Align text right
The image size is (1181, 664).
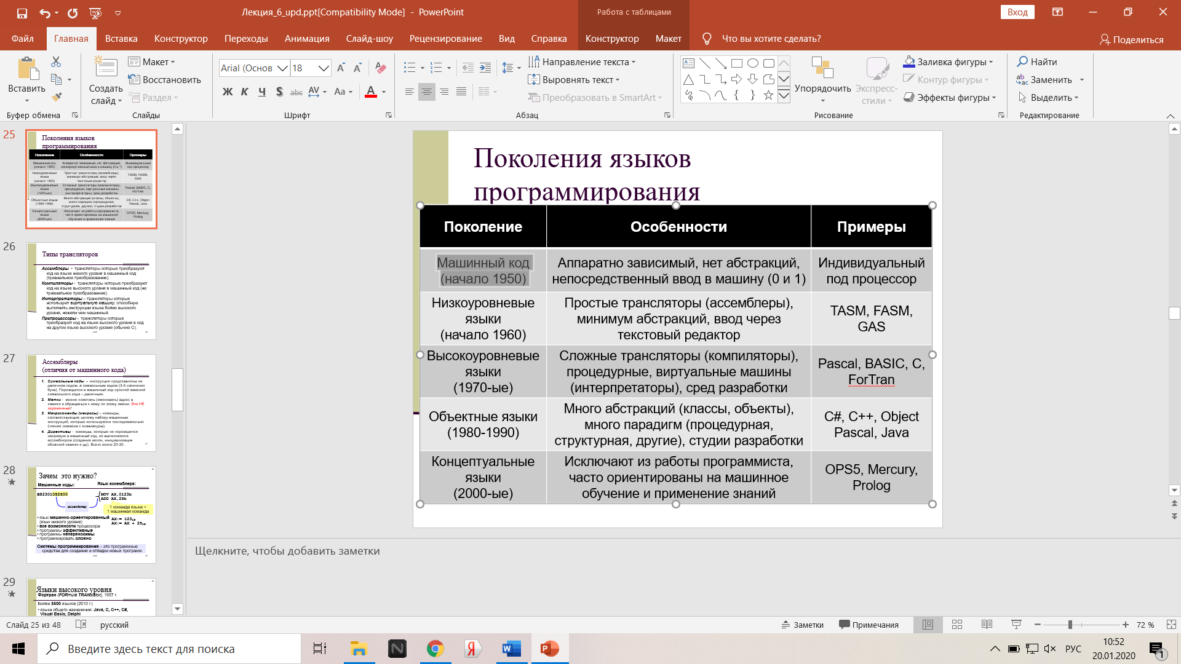coord(443,92)
